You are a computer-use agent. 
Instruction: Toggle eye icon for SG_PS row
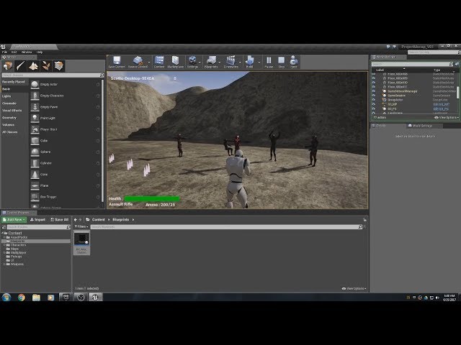pos(374,109)
